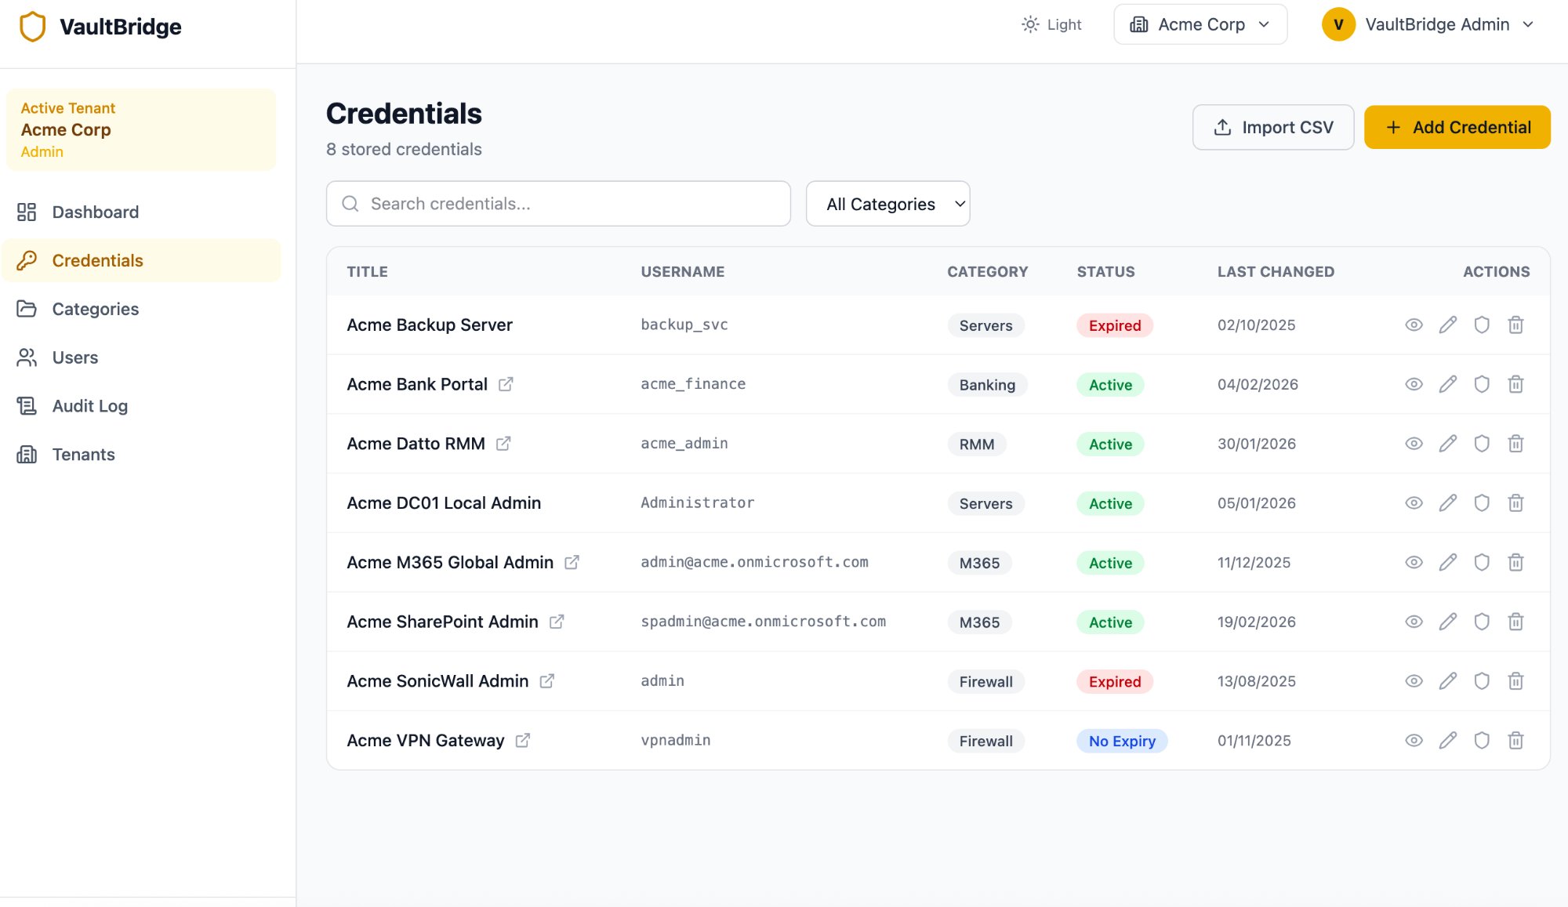The image size is (1568, 907).
Task: Open the VaultBridge Admin account menu
Action: 1428,24
